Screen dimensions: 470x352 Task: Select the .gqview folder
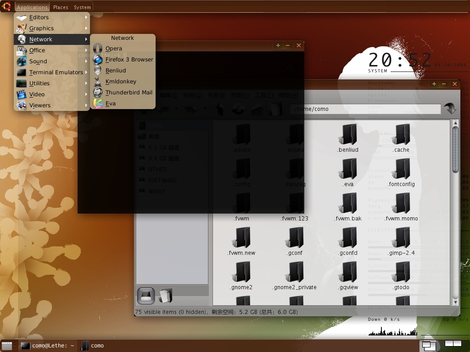tap(348, 276)
